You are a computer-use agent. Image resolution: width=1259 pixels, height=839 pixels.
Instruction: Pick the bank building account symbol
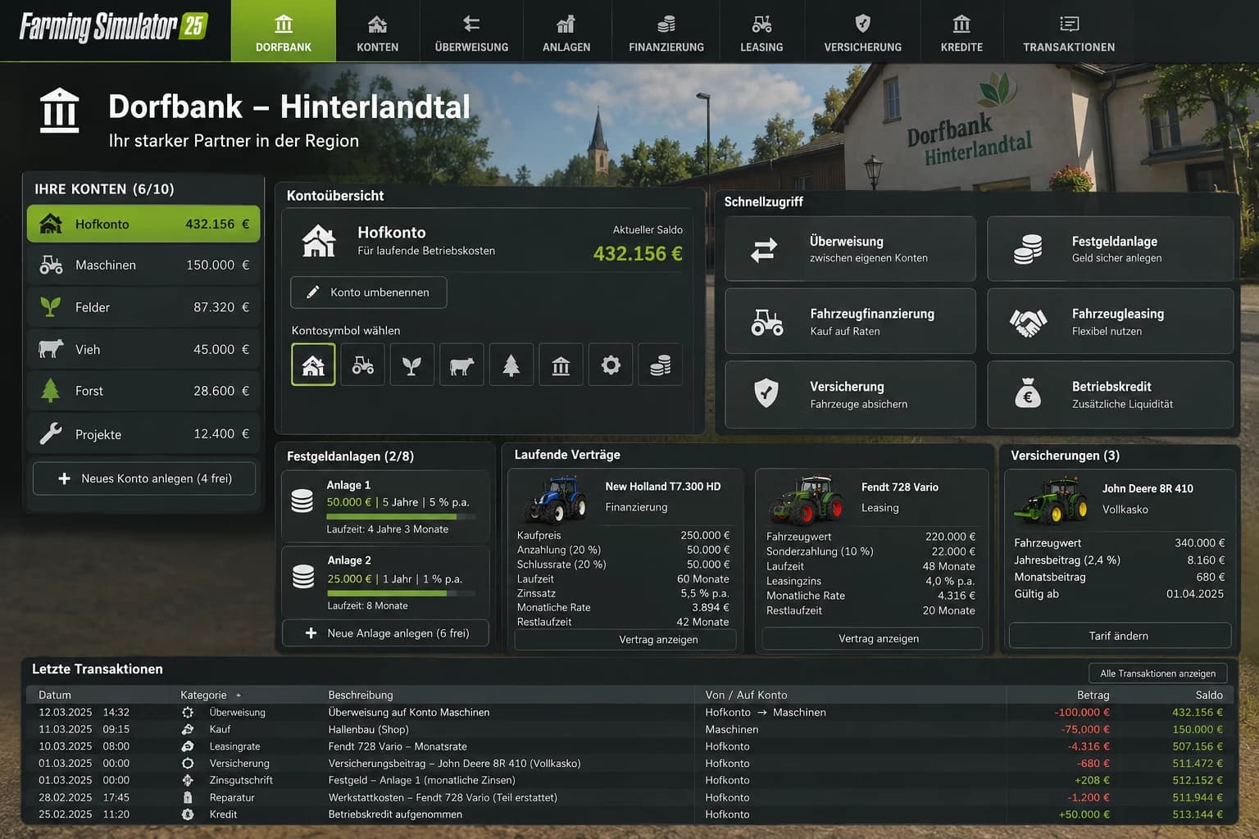tap(561, 365)
